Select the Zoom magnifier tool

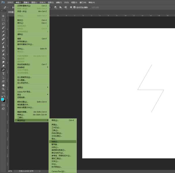[x=3, y=89]
